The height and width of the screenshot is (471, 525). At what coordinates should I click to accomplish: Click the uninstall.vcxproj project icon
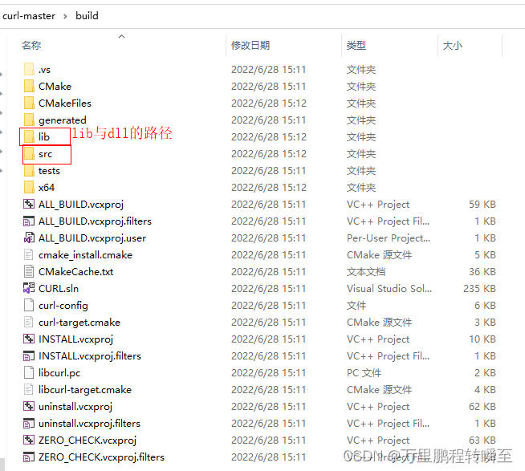tap(29, 406)
